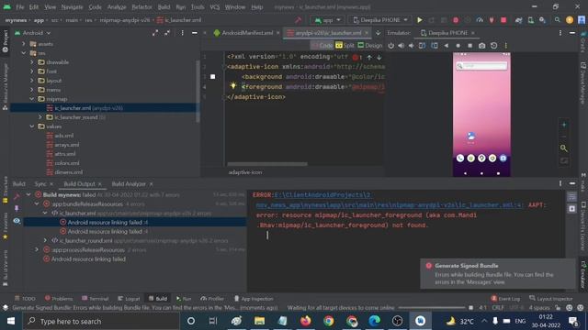Run the app with the green play button
This screenshot has height=330, width=588.
click(x=420, y=20)
